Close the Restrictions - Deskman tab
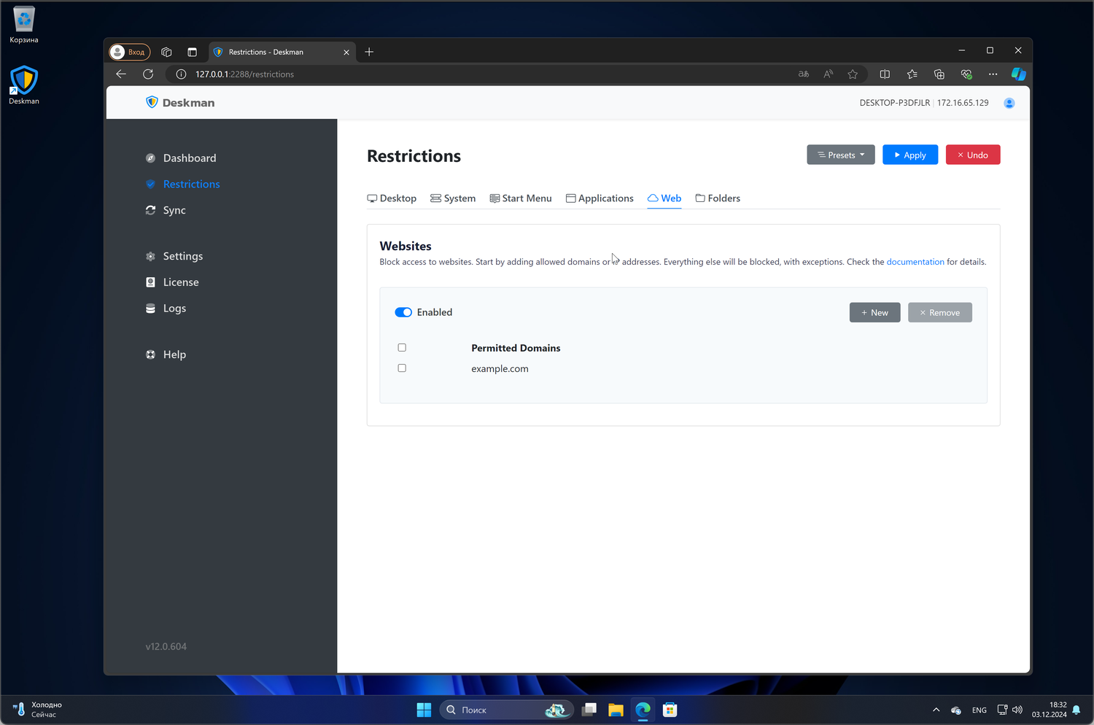Viewport: 1094px width, 725px height. pos(346,53)
